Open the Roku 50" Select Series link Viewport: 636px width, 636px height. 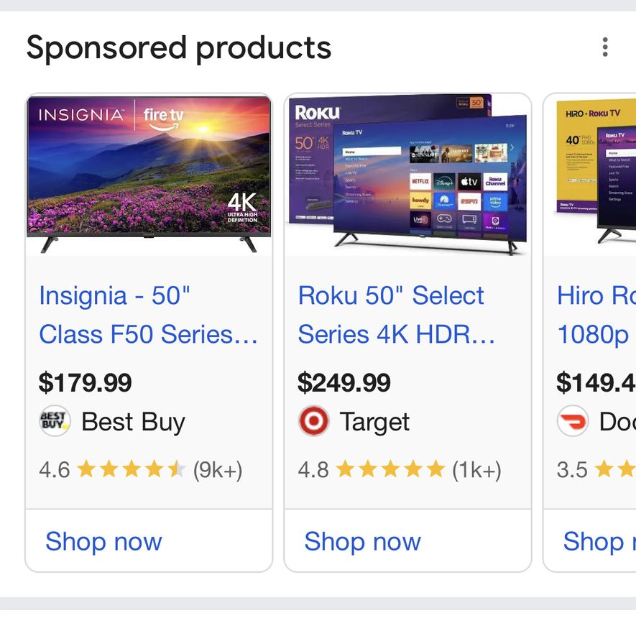coord(396,315)
